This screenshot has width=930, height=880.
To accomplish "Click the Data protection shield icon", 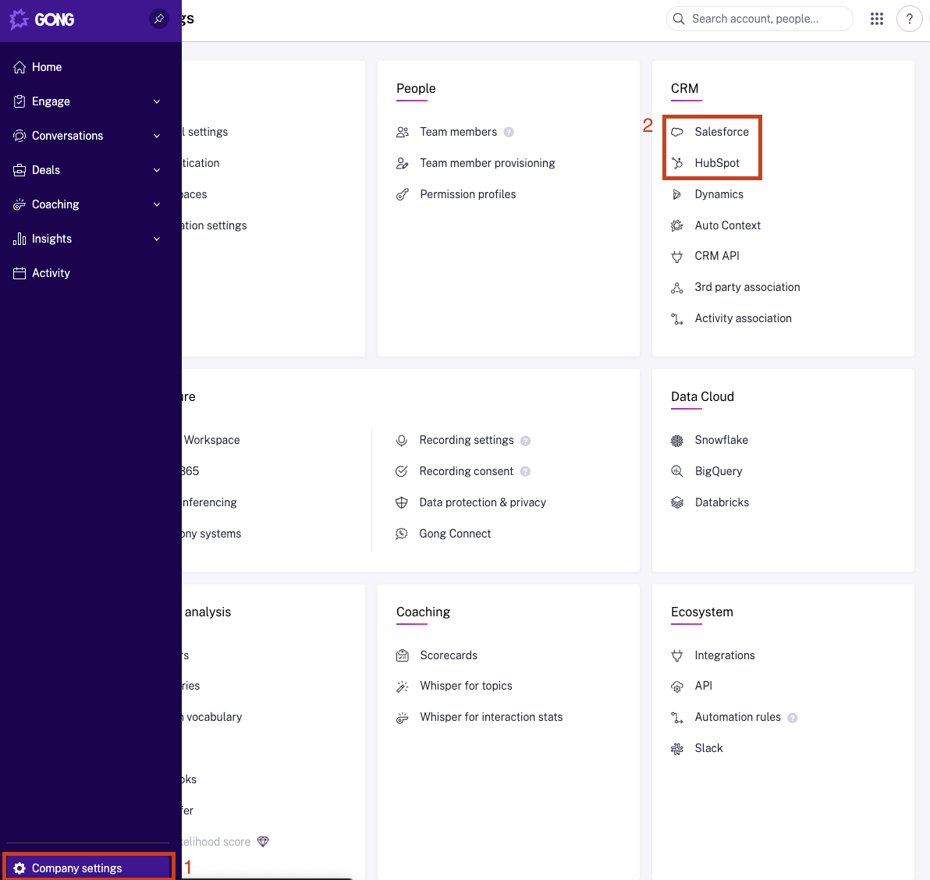I will click(402, 503).
